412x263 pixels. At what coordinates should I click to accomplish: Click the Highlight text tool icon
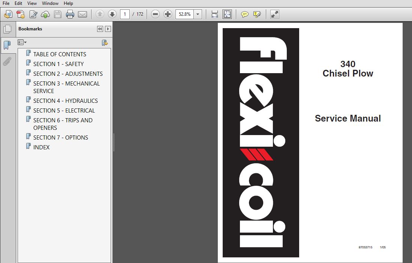point(257,14)
